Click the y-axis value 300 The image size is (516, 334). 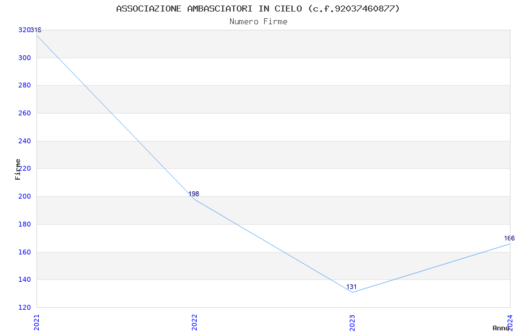tap(25, 58)
